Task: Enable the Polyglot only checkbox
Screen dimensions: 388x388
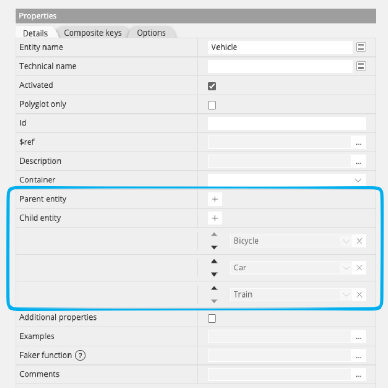Action: (x=212, y=105)
